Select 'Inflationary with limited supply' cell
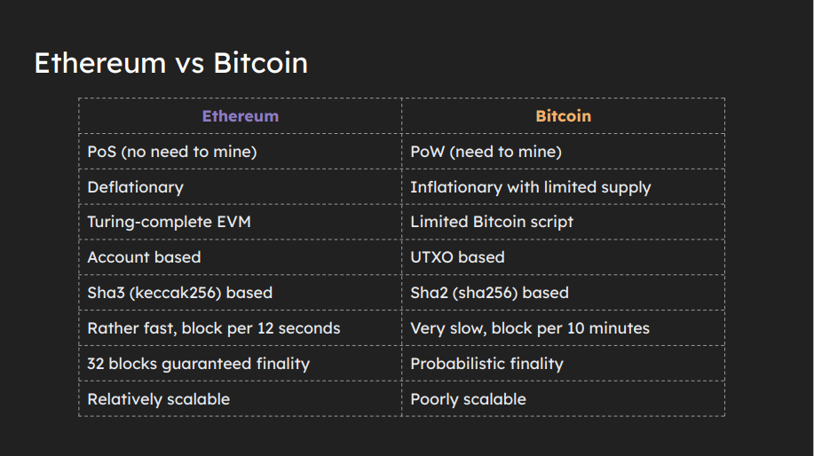The height and width of the screenshot is (456, 814). point(564,187)
